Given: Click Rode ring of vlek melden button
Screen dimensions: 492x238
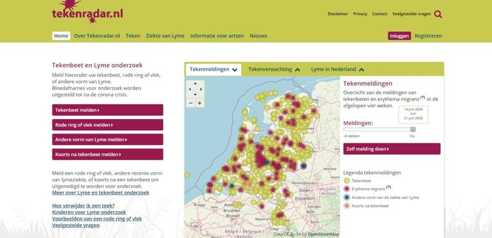Looking at the screenshot, I should tap(107, 125).
